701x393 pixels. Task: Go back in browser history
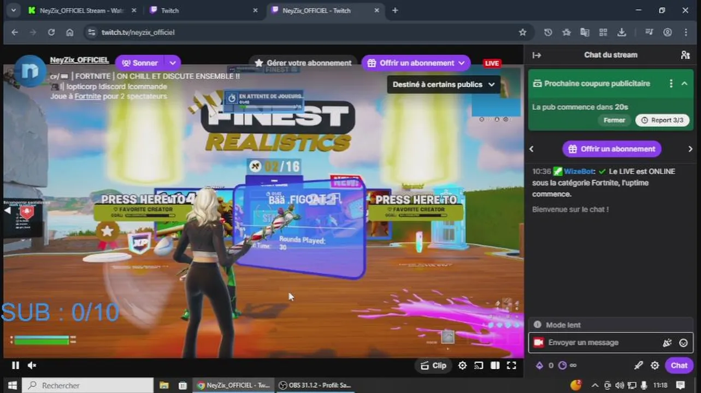15,32
